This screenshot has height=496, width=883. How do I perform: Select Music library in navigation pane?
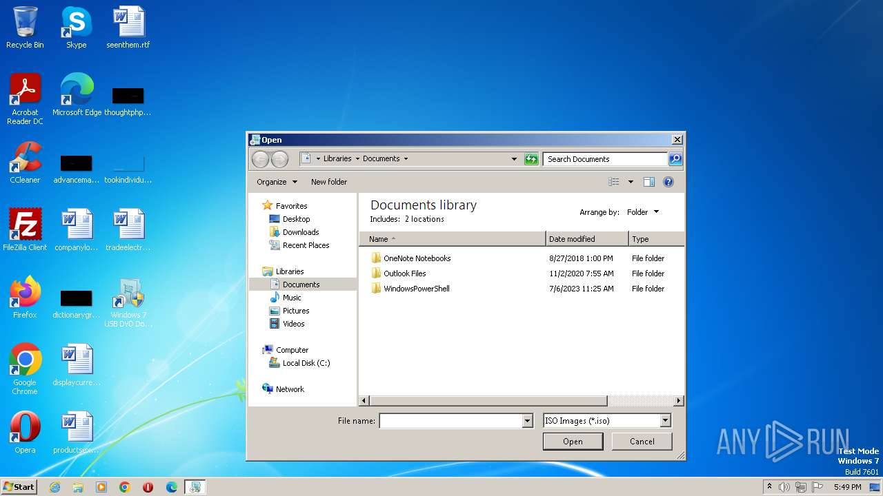292,298
